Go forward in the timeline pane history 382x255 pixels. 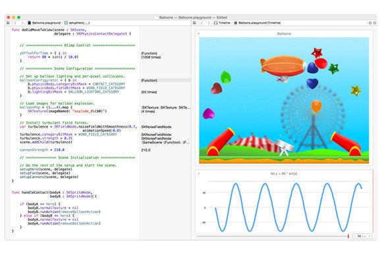tap(209, 23)
